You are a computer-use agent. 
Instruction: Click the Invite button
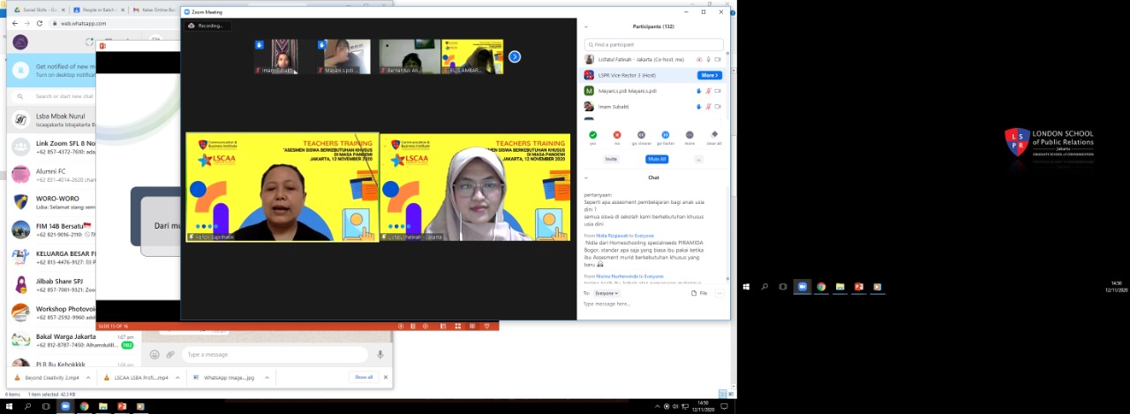tap(611, 159)
